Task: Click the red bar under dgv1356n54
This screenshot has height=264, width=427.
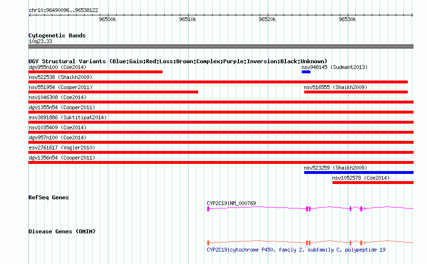Action: 221,162
